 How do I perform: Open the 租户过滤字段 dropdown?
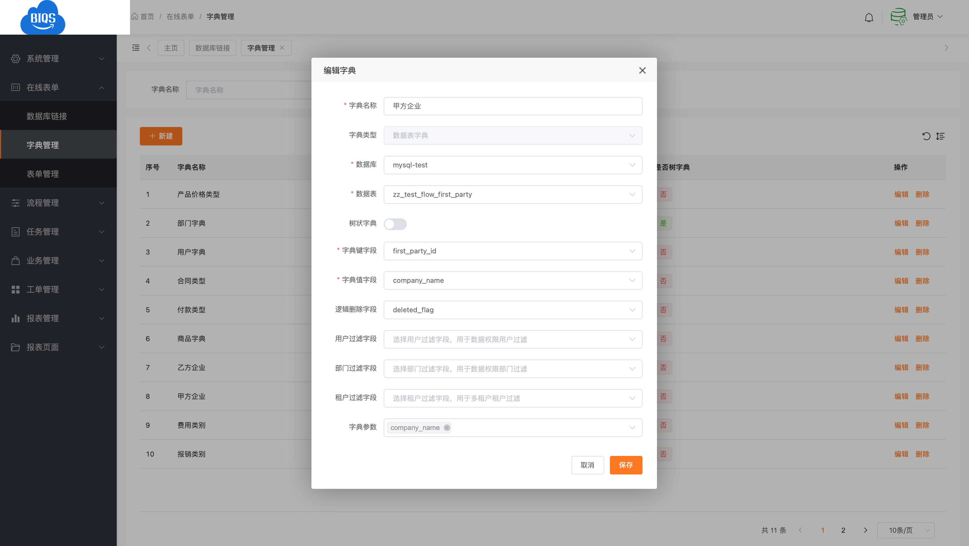(x=513, y=398)
